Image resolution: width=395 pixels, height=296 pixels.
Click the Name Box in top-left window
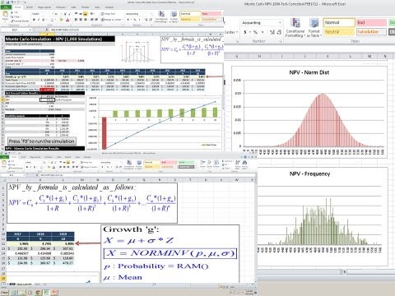click(16, 30)
